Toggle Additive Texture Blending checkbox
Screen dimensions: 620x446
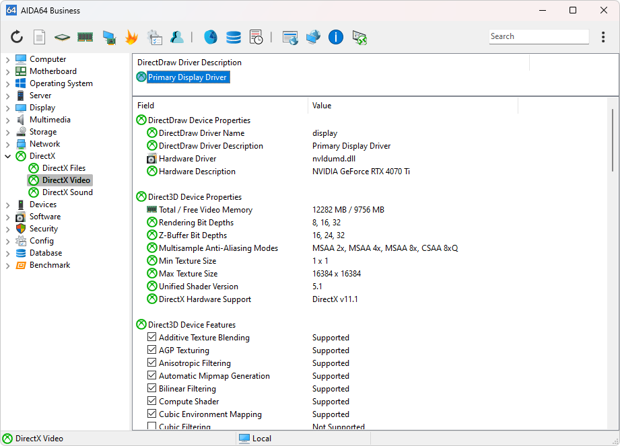click(151, 338)
